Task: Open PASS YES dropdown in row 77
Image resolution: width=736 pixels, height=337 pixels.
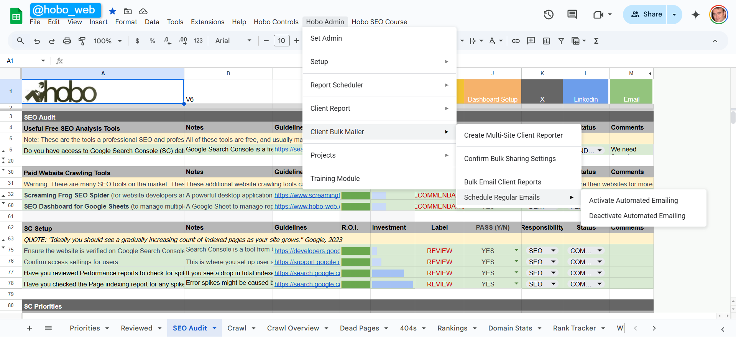Action: click(516, 273)
